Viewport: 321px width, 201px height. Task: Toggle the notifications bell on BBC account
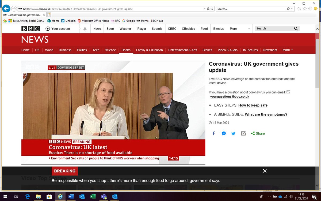click(x=85, y=28)
